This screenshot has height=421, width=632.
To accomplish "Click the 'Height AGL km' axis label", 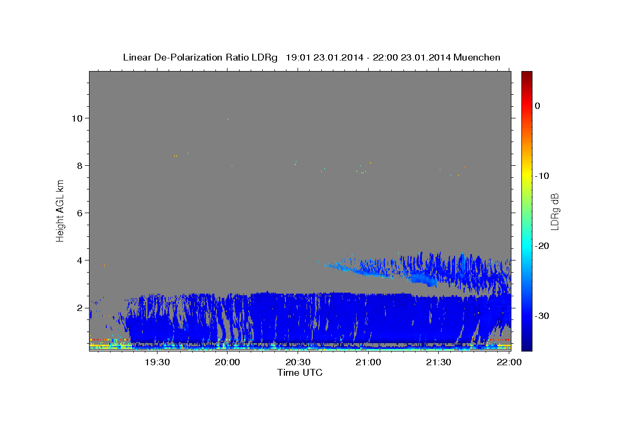I will tap(61, 211).
